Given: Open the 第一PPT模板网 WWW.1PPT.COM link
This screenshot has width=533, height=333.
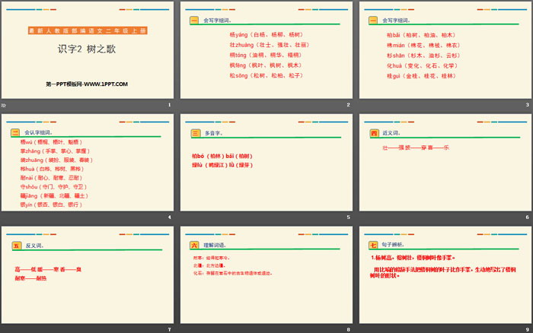Looking at the screenshot, I should coord(86,83).
